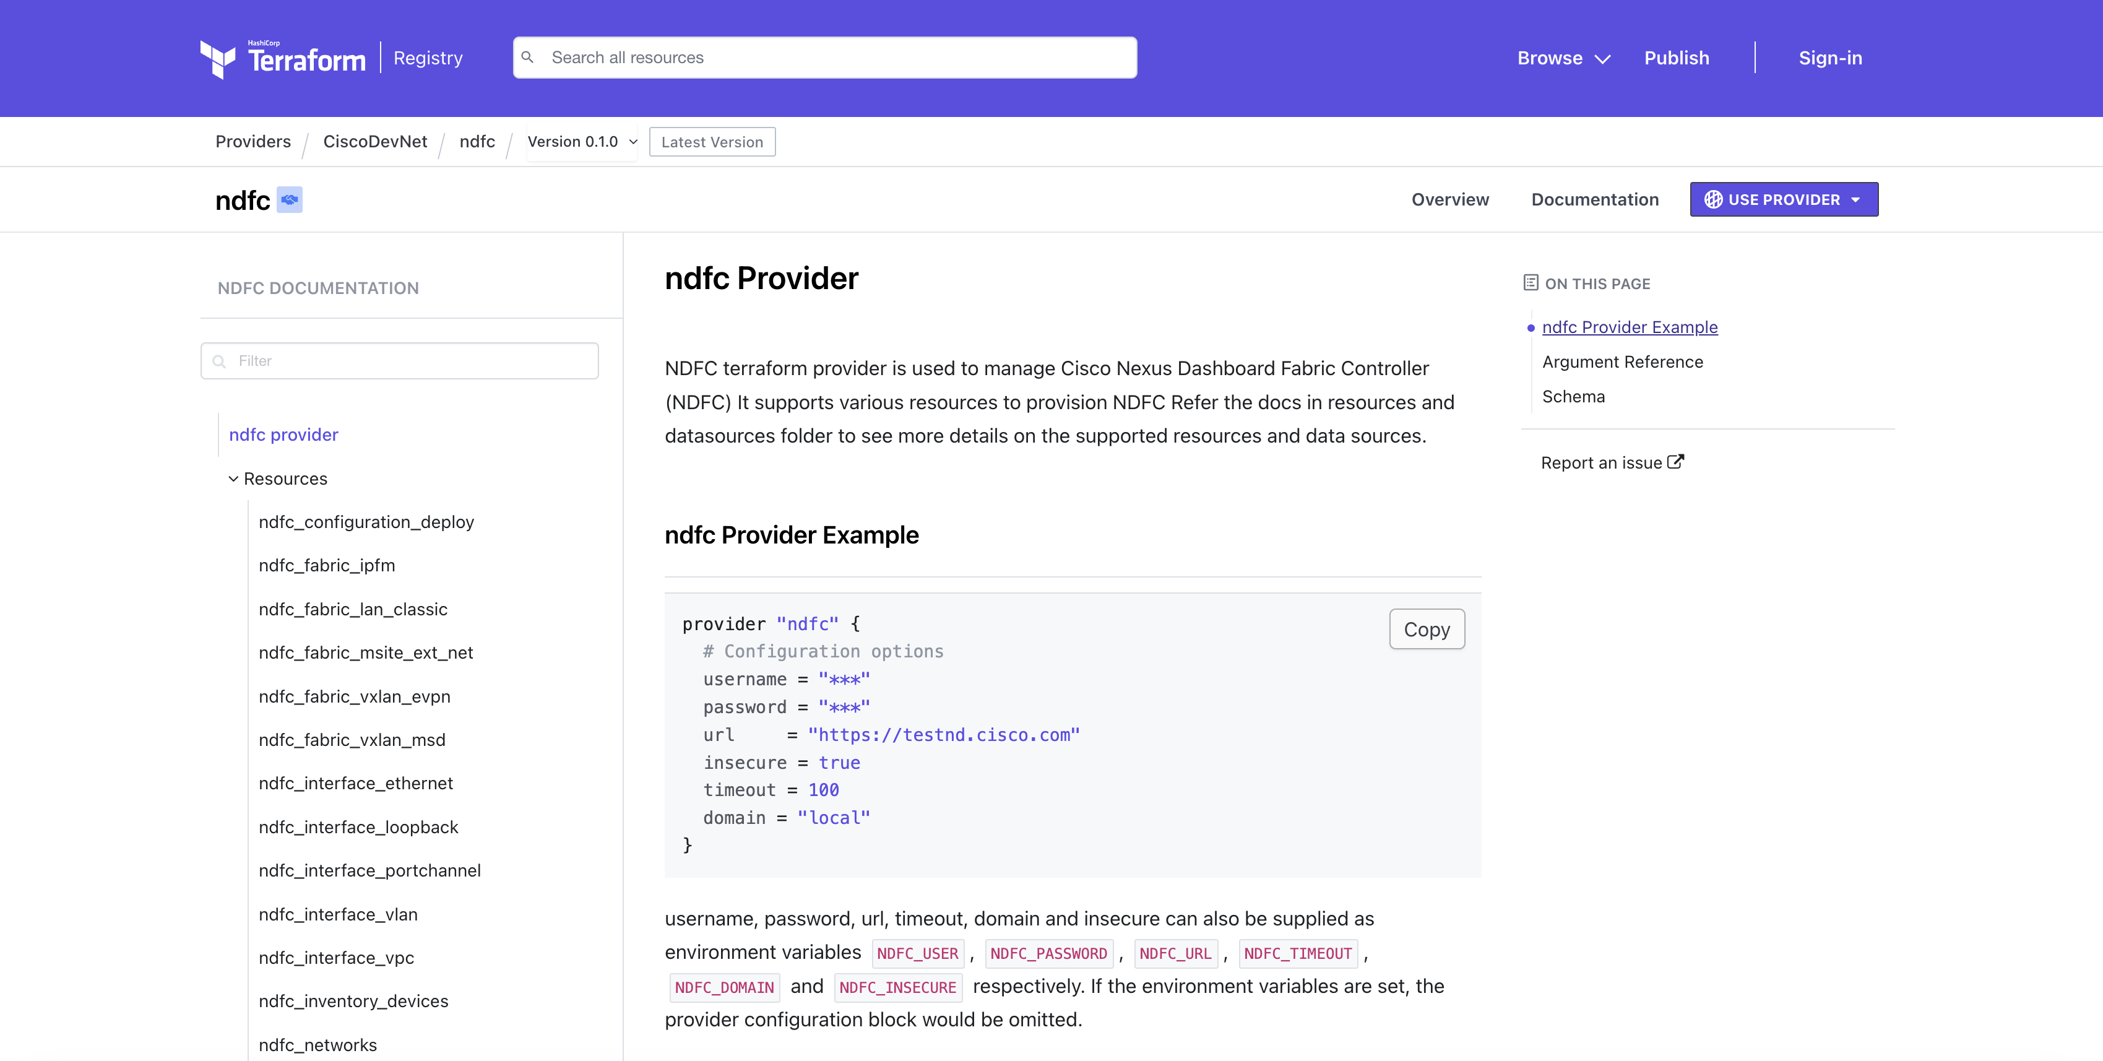
Task: Click the NDFC_PASSWORD environment variable text
Action: click(1048, 954)
